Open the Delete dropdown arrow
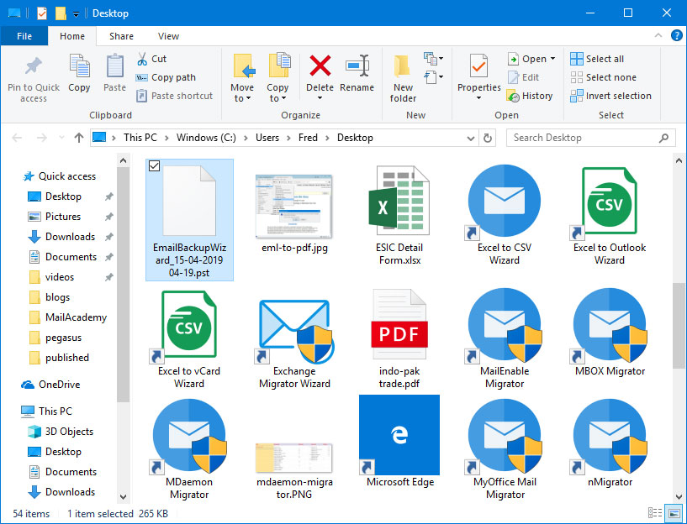The image size is (687, 524). point(320,98)
